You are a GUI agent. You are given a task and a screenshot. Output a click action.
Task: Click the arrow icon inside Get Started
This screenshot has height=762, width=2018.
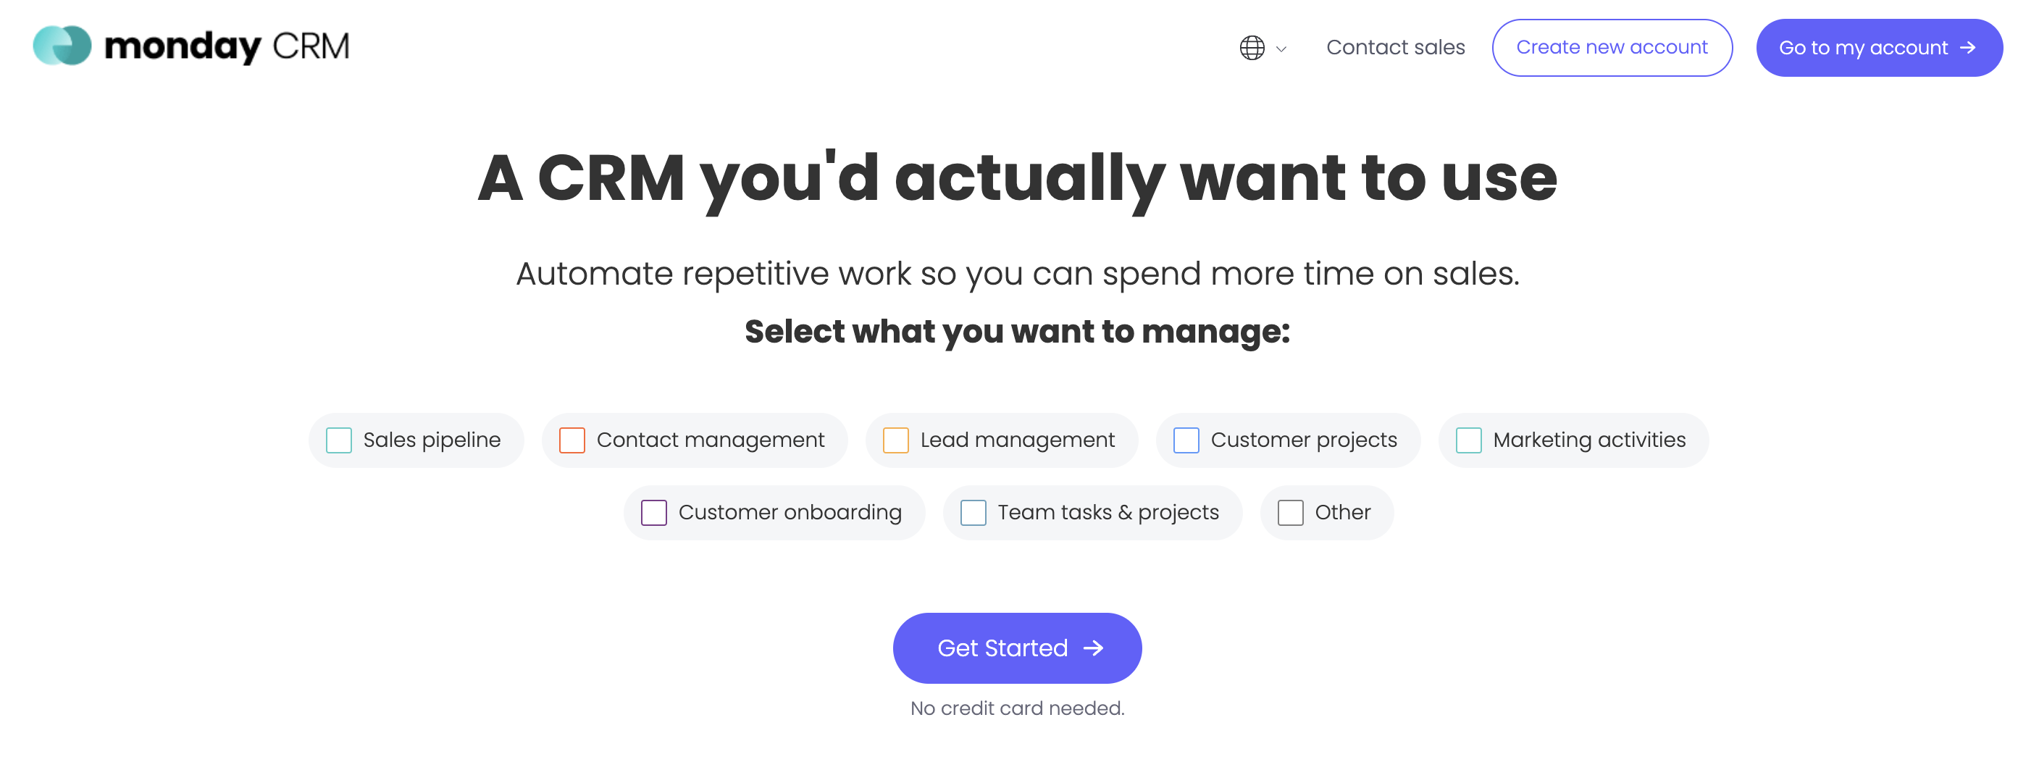tap(1094, 648)
